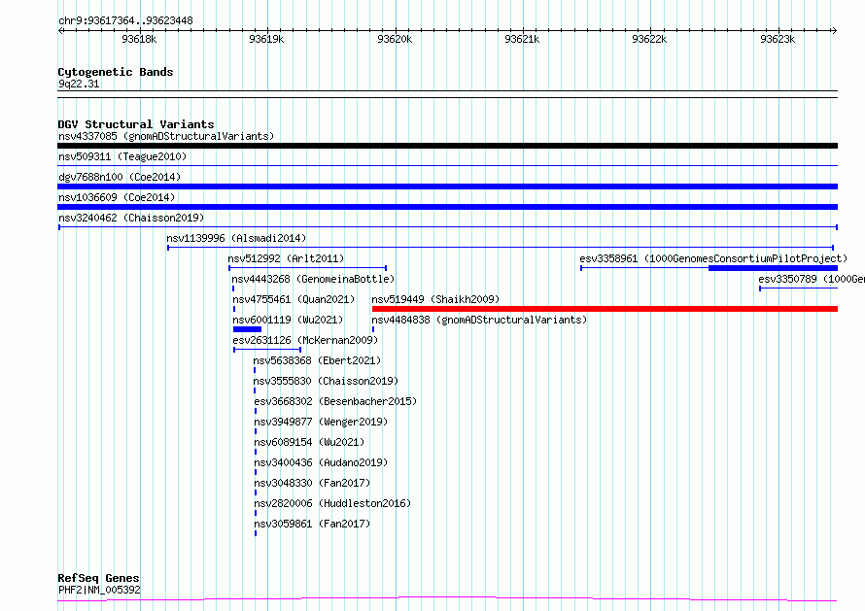Click nsv1139996 (Alsmadi2014) variant label
This screenshot has height=611, width=865.
tap(236, 238)
